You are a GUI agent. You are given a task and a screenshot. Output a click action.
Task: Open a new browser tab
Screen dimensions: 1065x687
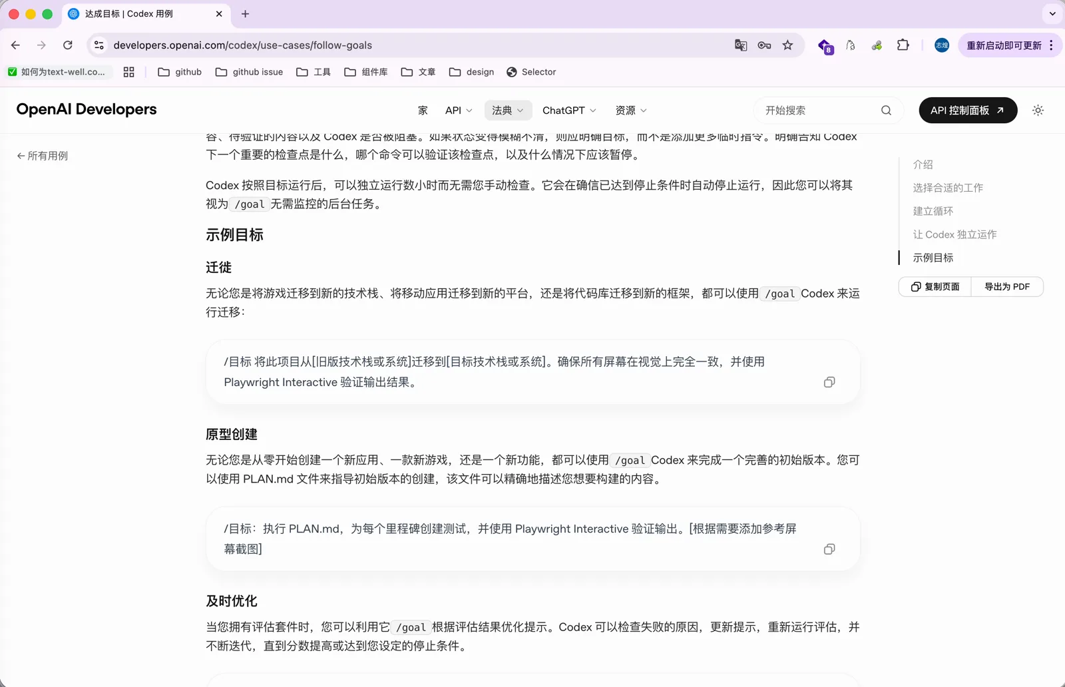coord(245,14)
